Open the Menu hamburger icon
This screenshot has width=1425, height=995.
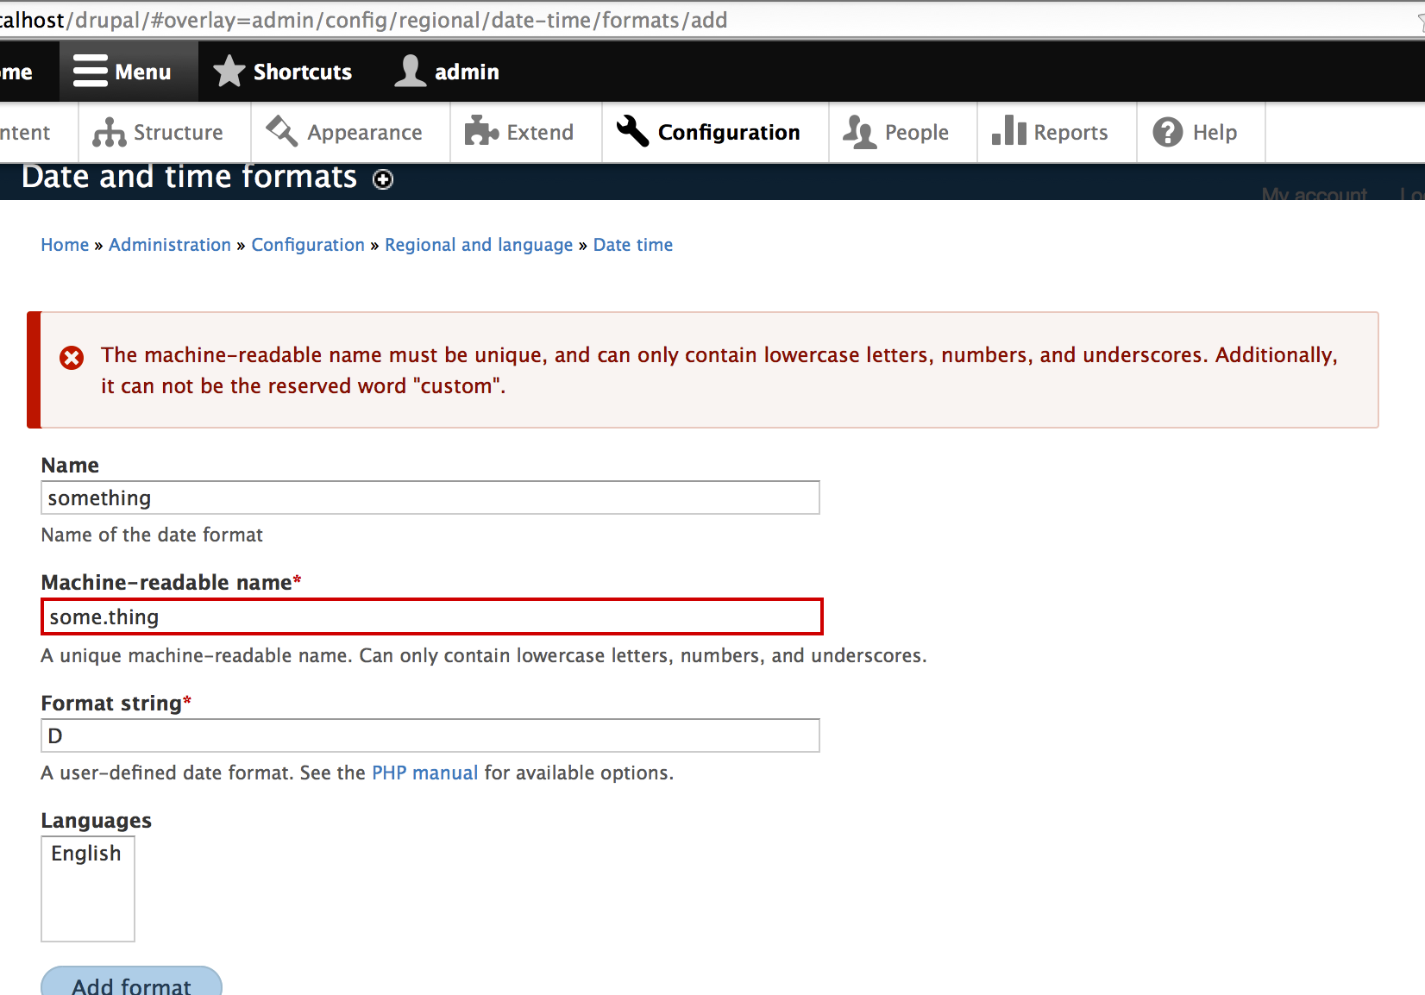tap(89, 71)
